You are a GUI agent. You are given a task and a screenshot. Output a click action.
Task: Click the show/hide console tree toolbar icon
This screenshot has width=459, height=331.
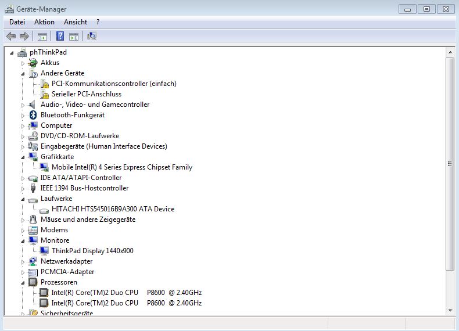coord(42,37)
